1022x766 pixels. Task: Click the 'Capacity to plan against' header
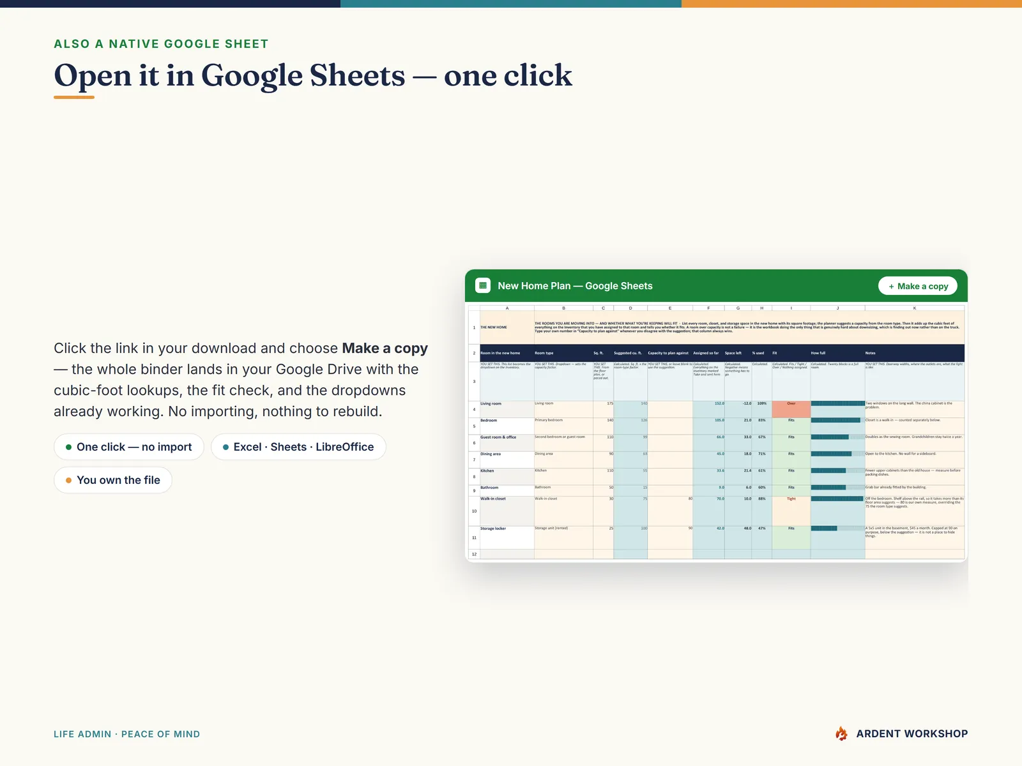coord(670,353)
